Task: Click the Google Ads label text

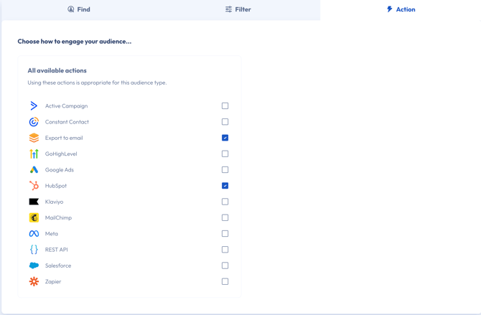Action: [60, 170]
